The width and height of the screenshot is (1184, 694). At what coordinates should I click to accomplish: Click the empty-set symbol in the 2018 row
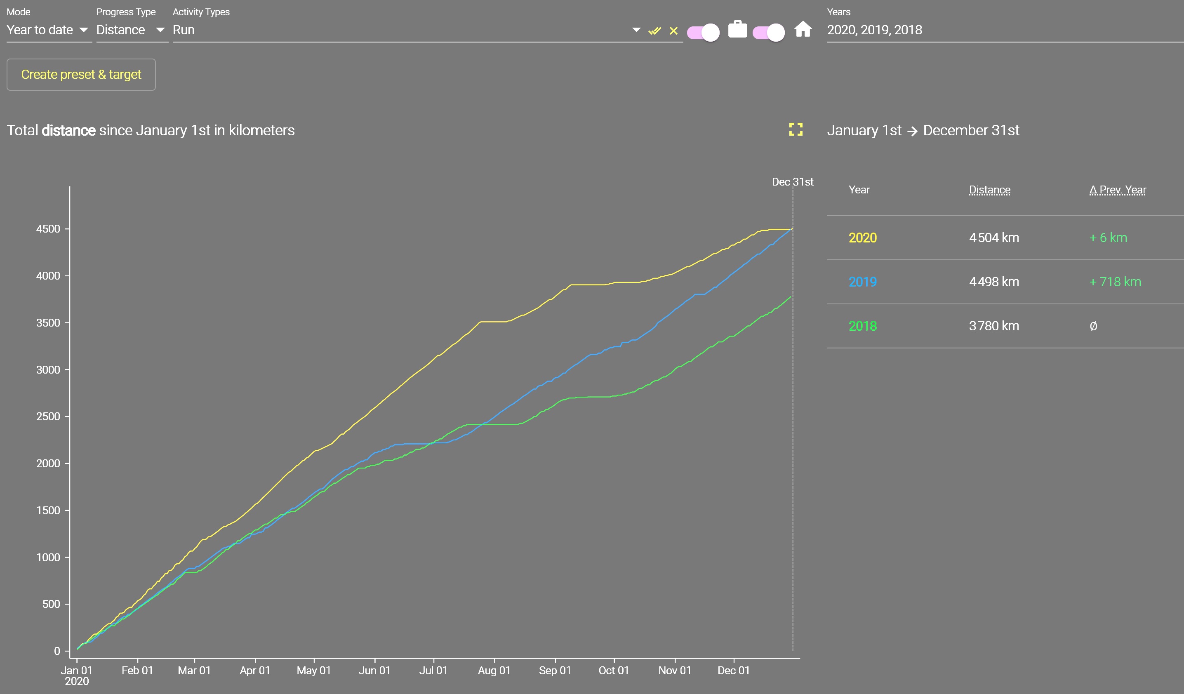tap(1093, 326)
